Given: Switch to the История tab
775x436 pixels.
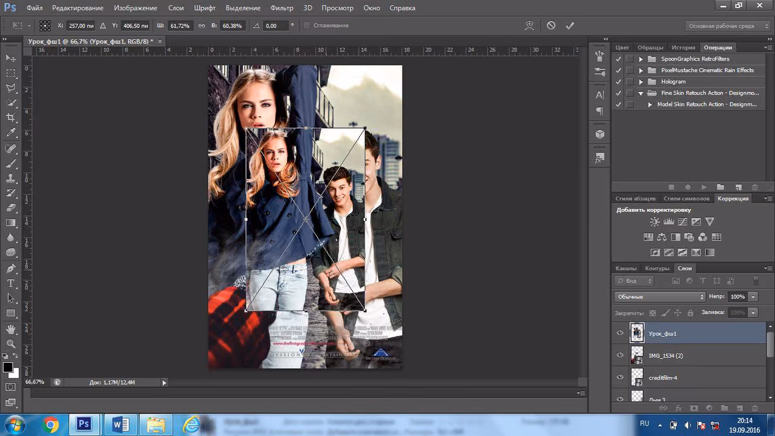Looking at the screenshot, I should 683,47.
